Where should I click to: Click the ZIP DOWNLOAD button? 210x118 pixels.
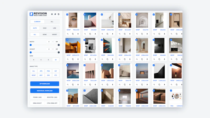click(45, 84)
